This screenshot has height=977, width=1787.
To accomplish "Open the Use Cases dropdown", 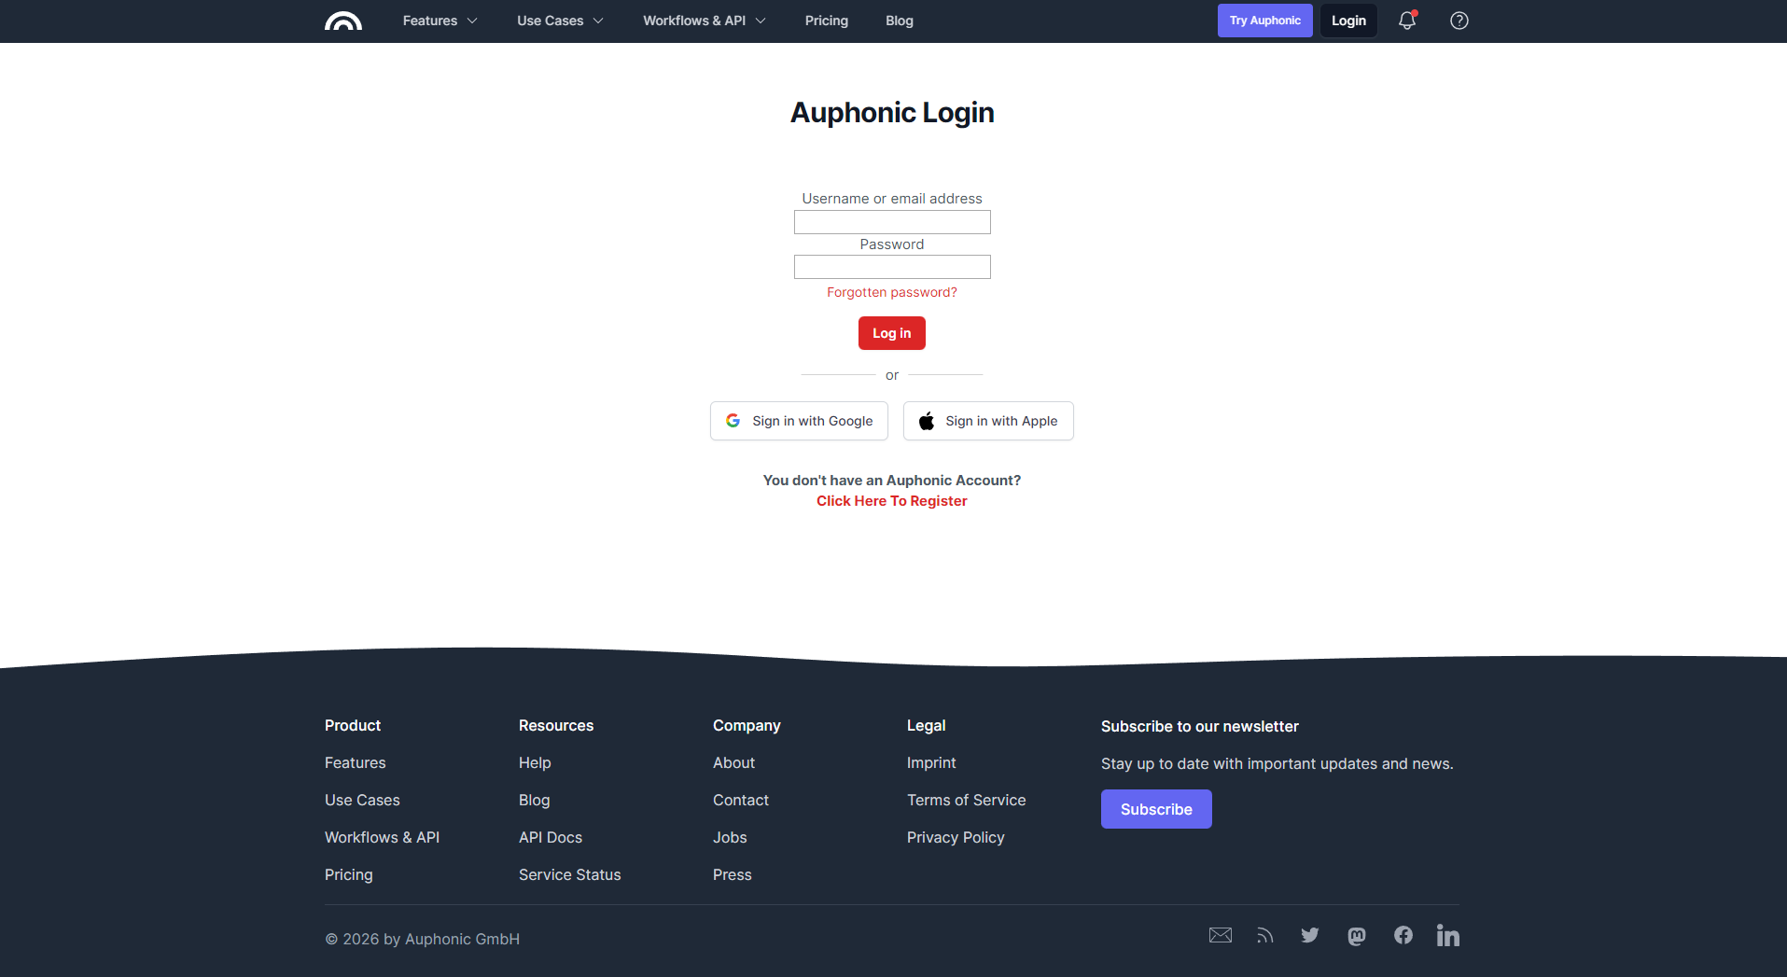I will (559, 20).
